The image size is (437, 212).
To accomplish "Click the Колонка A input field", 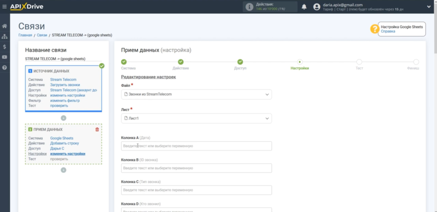I will [x=196, y=146].
